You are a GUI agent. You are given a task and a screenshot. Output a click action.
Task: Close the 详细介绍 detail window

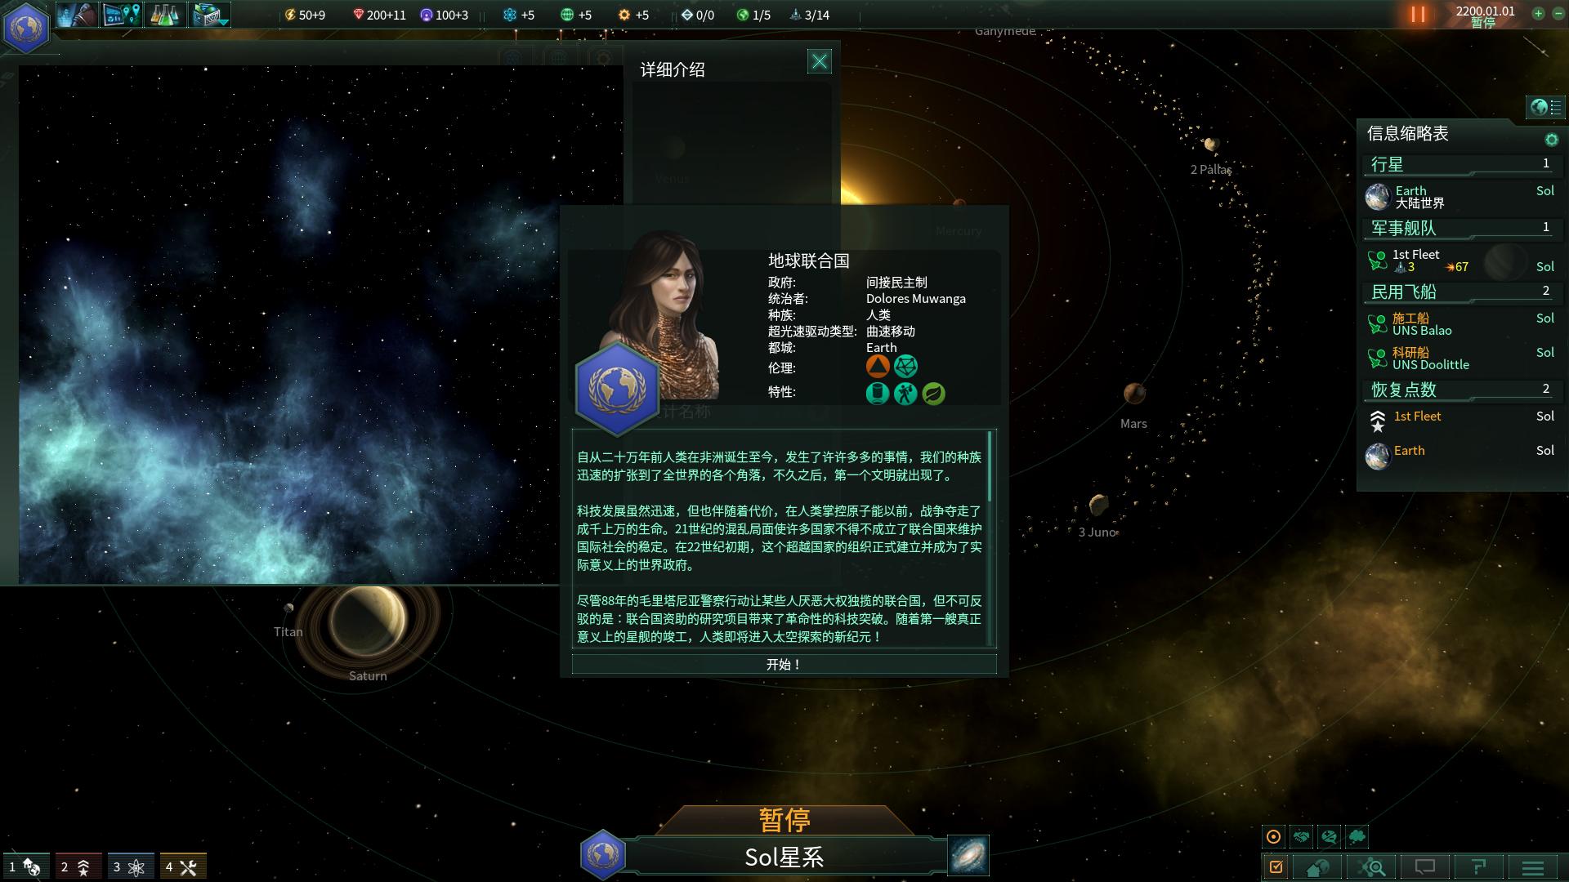click(818, 60)
